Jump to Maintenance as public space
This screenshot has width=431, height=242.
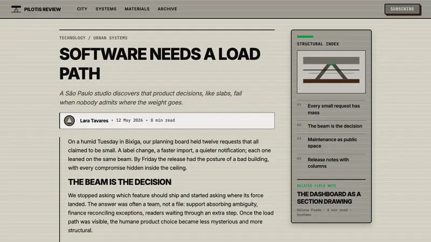tap(331, 143)
